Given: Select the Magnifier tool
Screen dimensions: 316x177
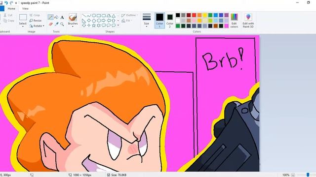Looking at the screenshot, I should (62, 24).
